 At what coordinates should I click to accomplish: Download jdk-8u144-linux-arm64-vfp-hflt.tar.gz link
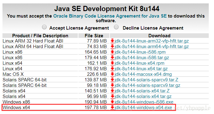(152, 47)
